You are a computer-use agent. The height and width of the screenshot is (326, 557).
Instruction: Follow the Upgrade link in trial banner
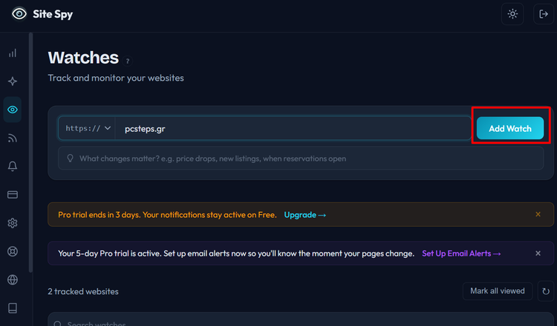[x=304, y=215]
